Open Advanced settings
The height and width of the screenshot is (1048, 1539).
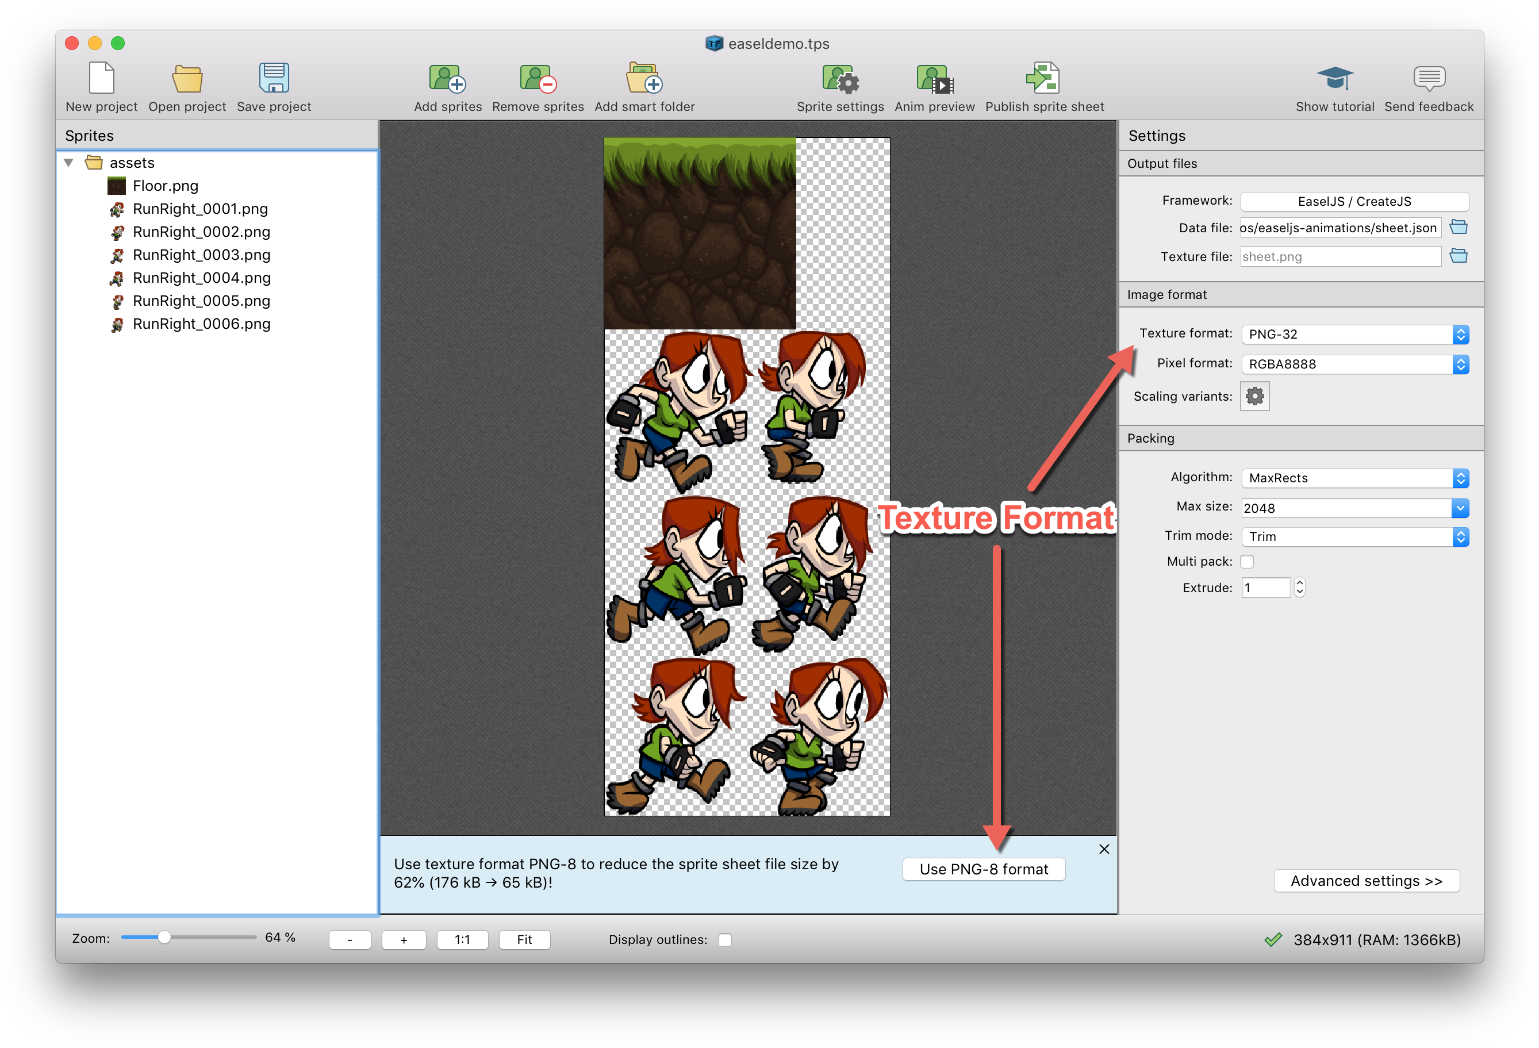pyautogui.click(x=1366, y=881)
